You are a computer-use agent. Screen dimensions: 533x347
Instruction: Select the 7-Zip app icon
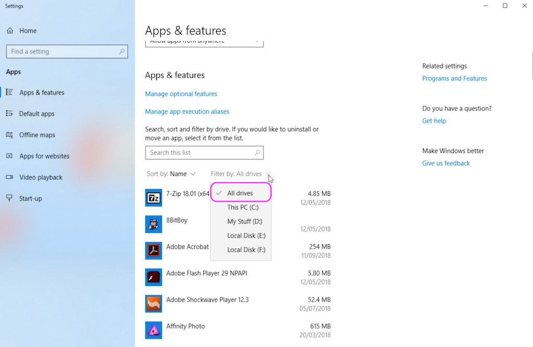pyautogui.click(x=154, y=198)
